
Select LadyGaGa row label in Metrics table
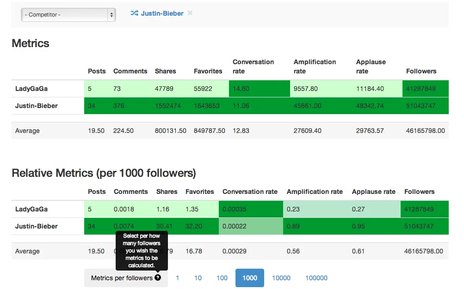click(x=31, y=89)
